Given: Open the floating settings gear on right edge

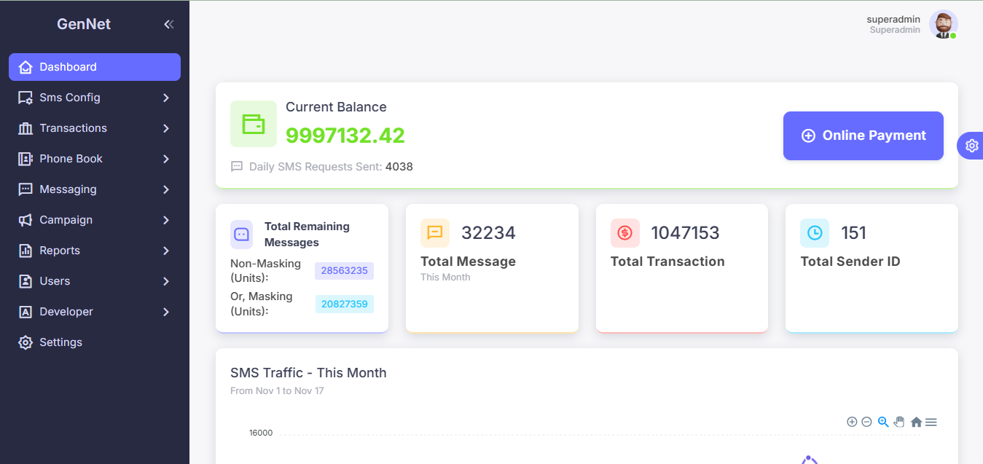Looking at the screenshot, I should click(971, 146).
